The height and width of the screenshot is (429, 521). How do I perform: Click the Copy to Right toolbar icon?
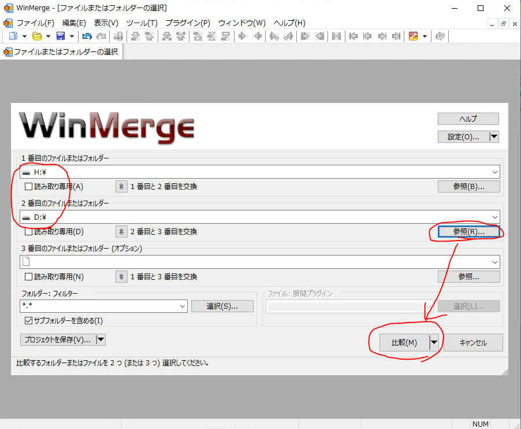243,36
